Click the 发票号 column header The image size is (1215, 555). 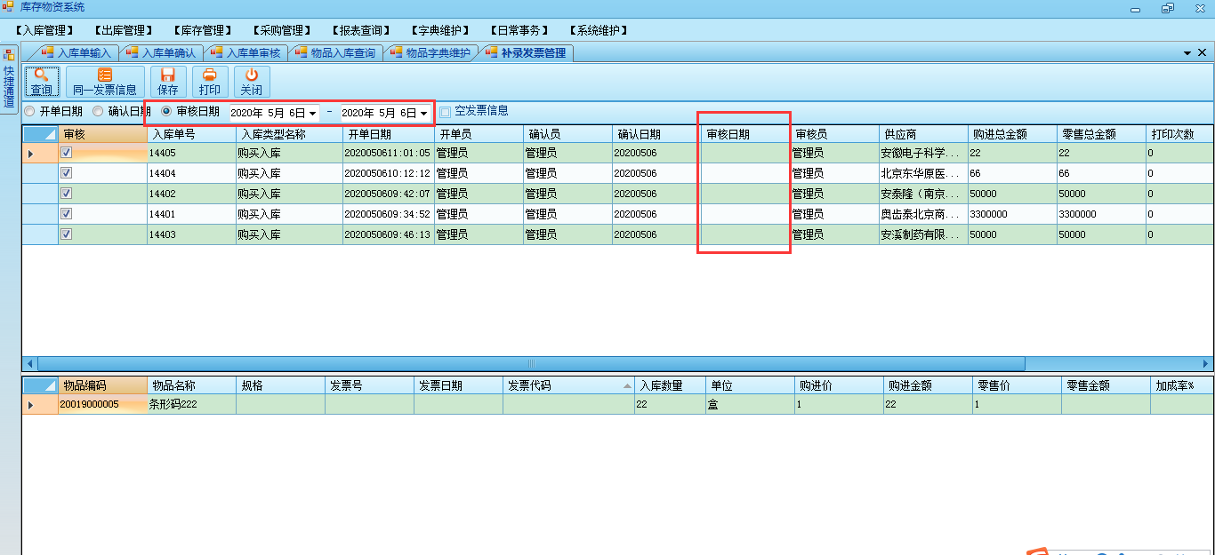(x=369, y=385)
